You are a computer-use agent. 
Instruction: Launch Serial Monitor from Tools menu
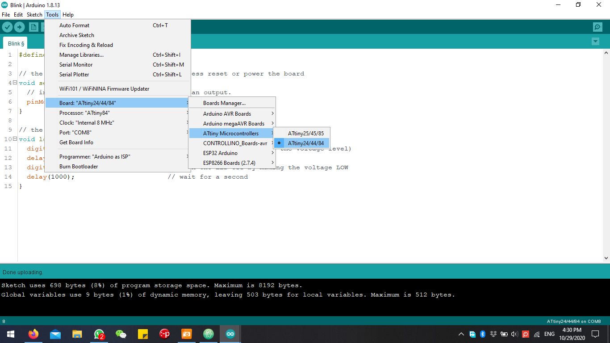tap(118, 65)
